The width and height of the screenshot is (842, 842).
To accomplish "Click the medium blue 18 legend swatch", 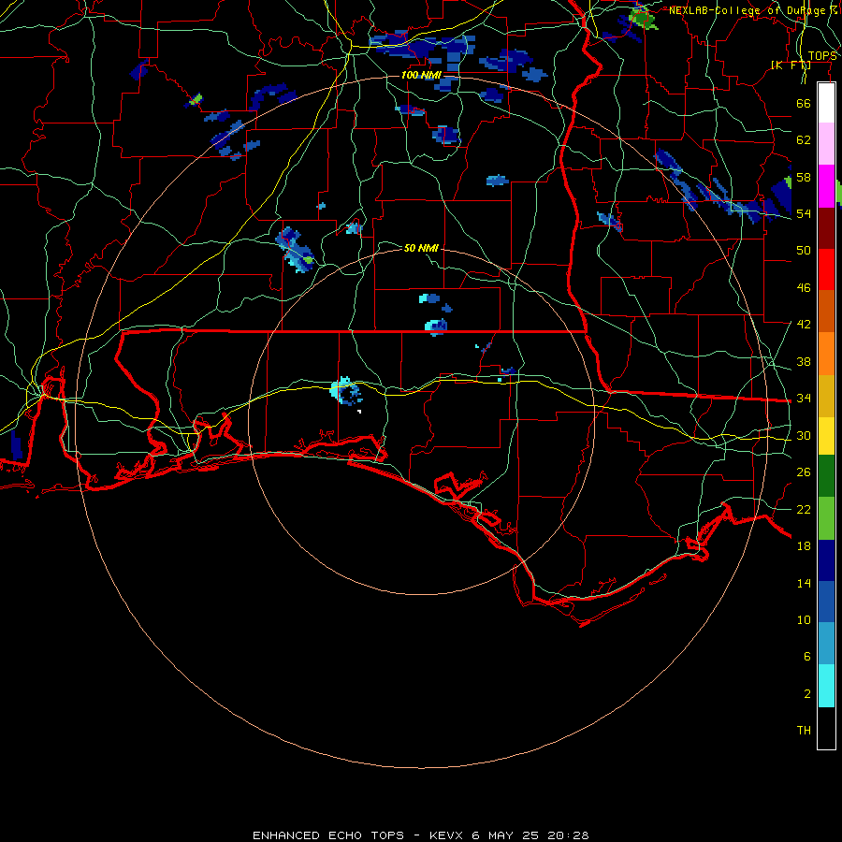I will tap(826, 602).
